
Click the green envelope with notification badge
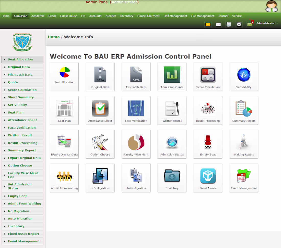tap(250, 24)
